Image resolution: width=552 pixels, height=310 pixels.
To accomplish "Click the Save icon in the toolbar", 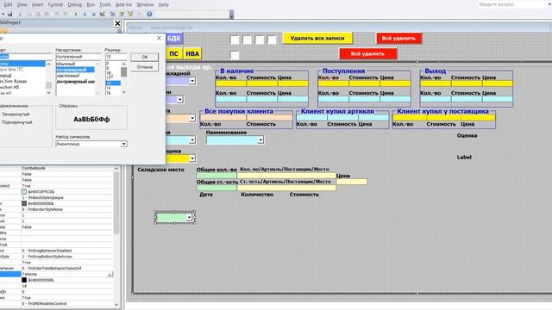I will tap(9, 14).
